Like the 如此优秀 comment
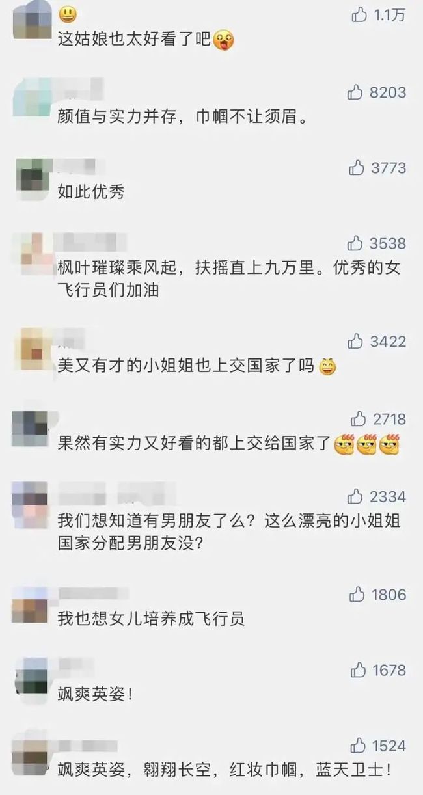Image resolution: width=423 pixels, height=795 pixels. pos(357,168)
